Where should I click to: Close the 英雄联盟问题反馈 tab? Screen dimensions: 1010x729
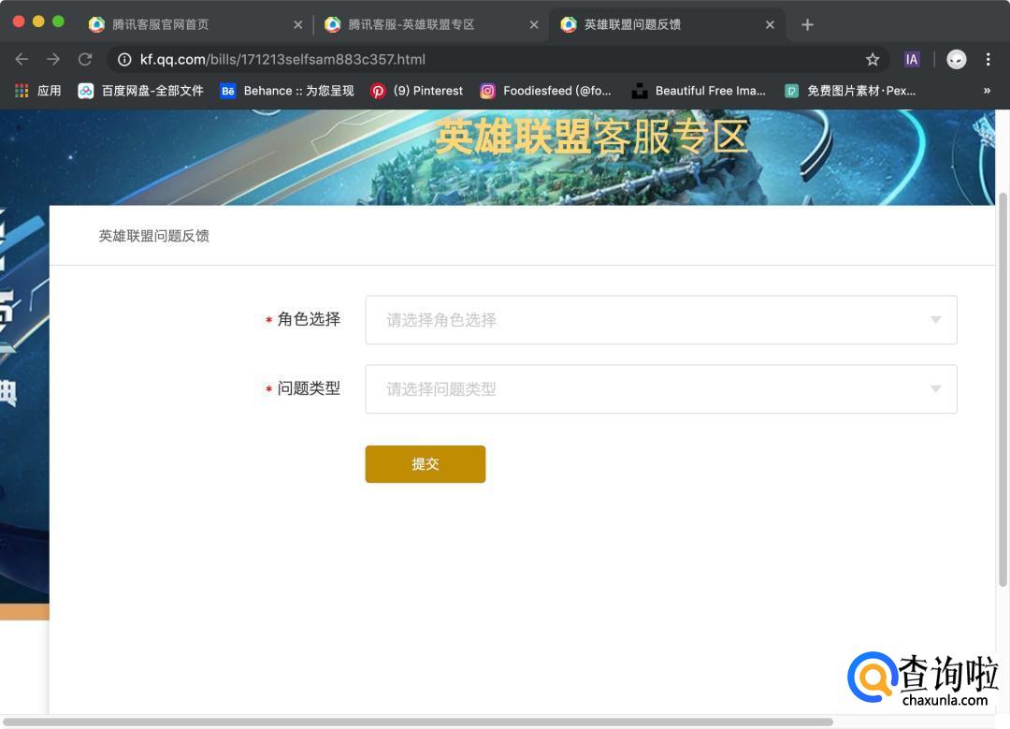770,24
